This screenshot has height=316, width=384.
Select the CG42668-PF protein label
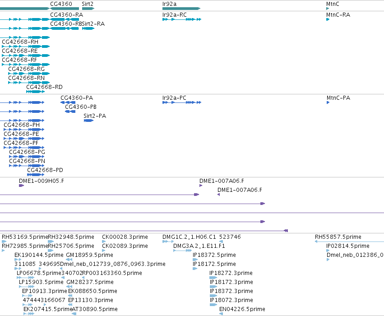click(21, 143)
